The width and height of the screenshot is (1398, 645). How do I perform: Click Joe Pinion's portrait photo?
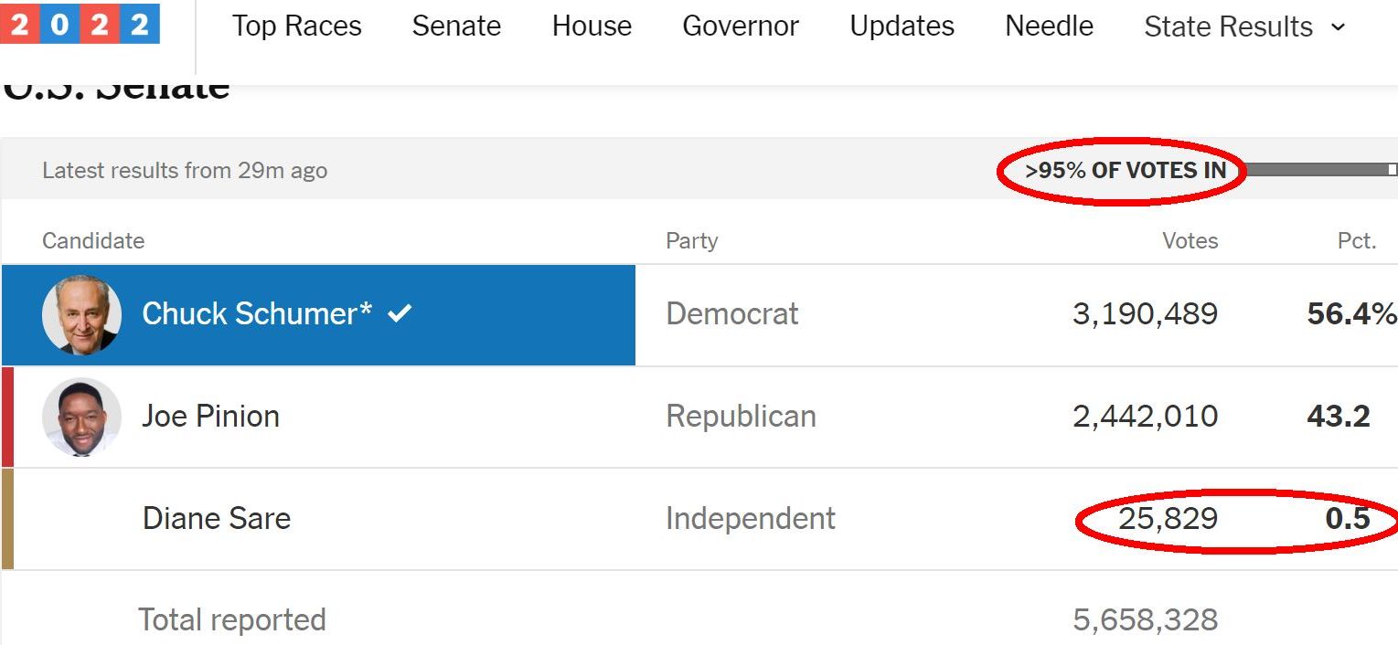pos(81,417)
